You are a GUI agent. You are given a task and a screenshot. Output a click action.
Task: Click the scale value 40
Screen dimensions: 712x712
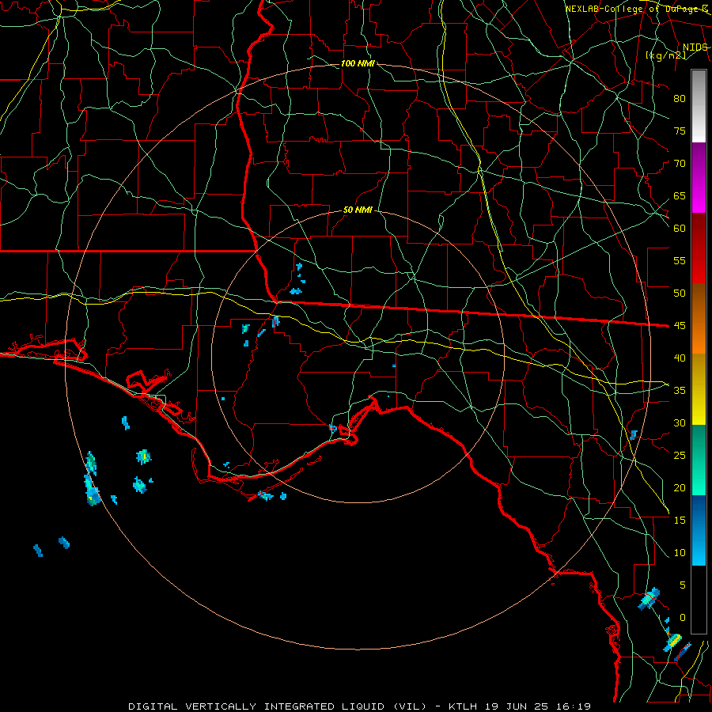(x=680, y=358)
